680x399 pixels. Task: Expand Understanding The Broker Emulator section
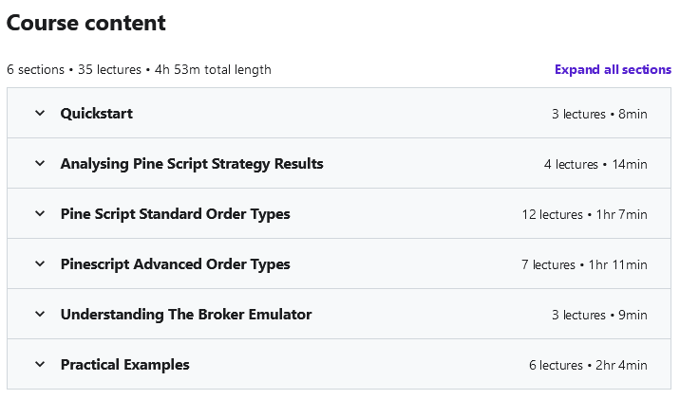coord(186,315)
